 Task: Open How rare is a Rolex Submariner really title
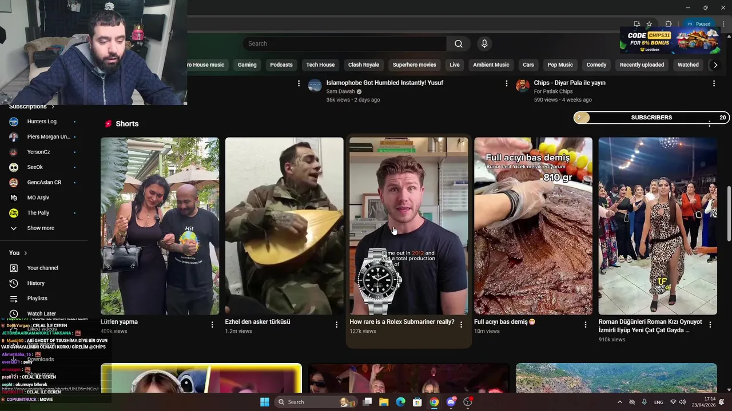pyautogui.click(x=402, y=322)
